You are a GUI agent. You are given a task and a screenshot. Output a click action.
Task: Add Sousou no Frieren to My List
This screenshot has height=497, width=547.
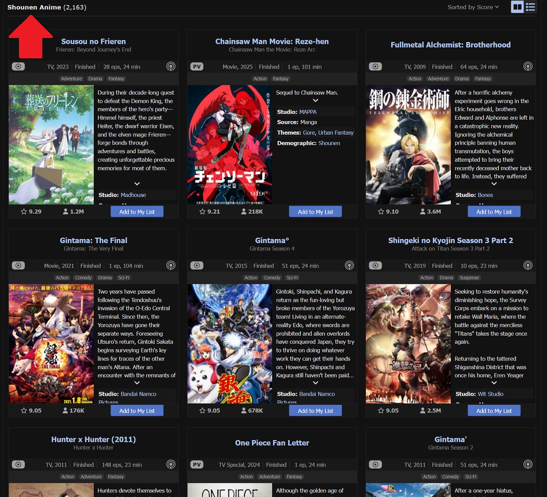137,211
